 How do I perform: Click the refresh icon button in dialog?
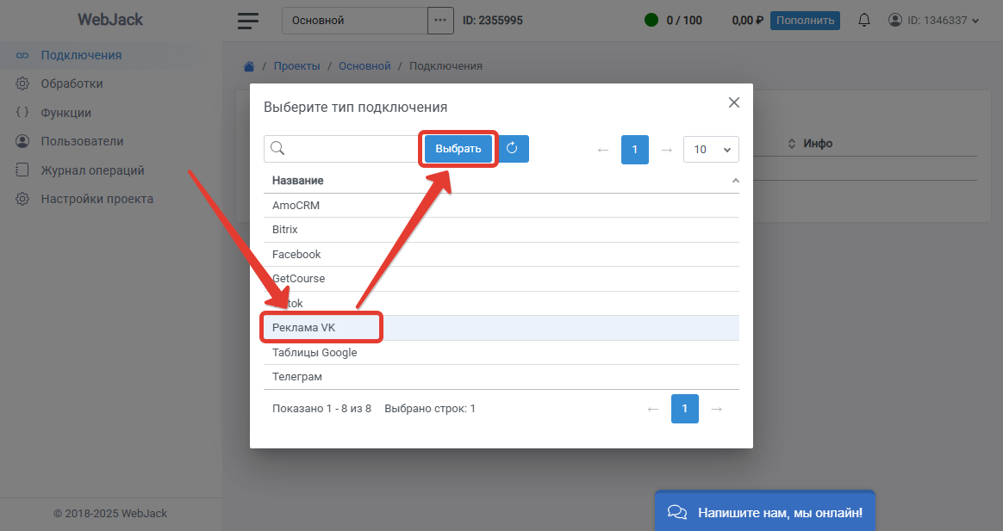[512, 148]
